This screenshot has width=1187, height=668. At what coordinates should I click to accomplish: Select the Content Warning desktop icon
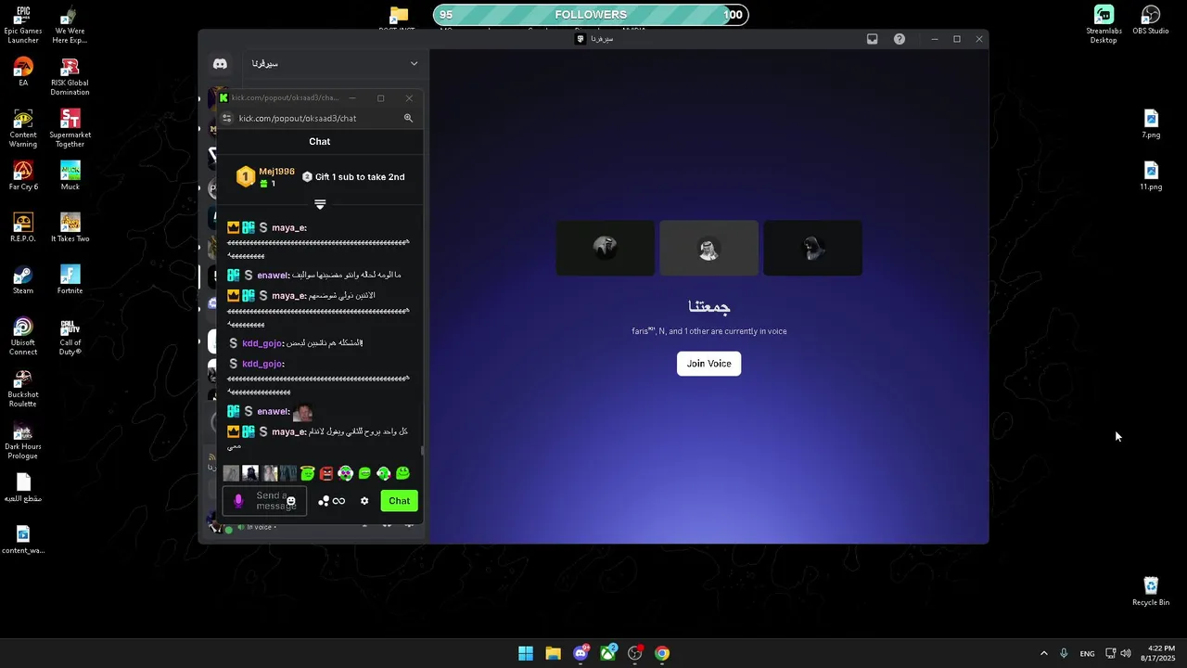23,129
